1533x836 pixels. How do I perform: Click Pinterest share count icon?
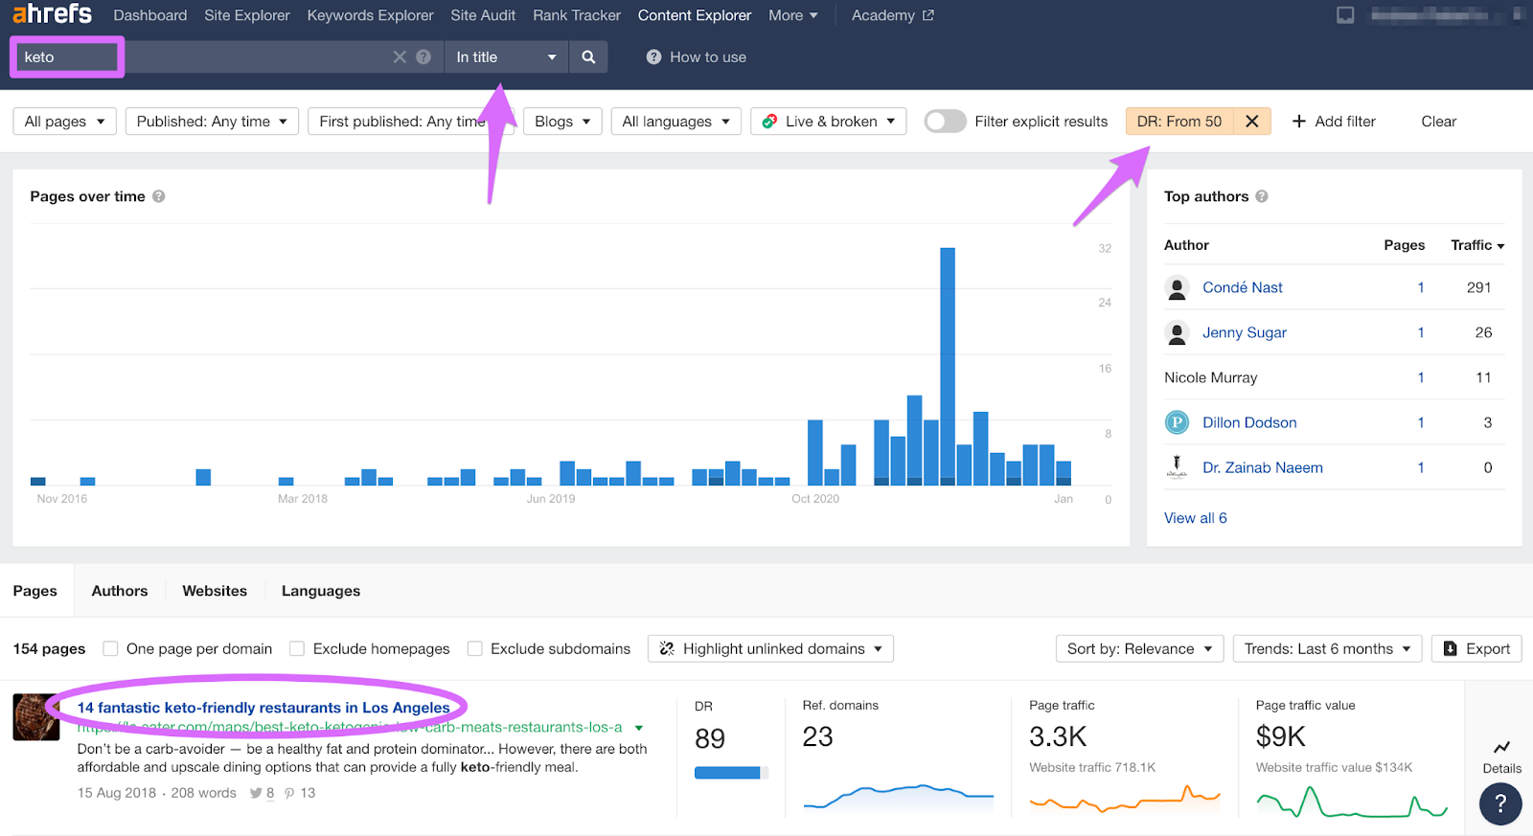pyautogui.click(x=289, y=793)
